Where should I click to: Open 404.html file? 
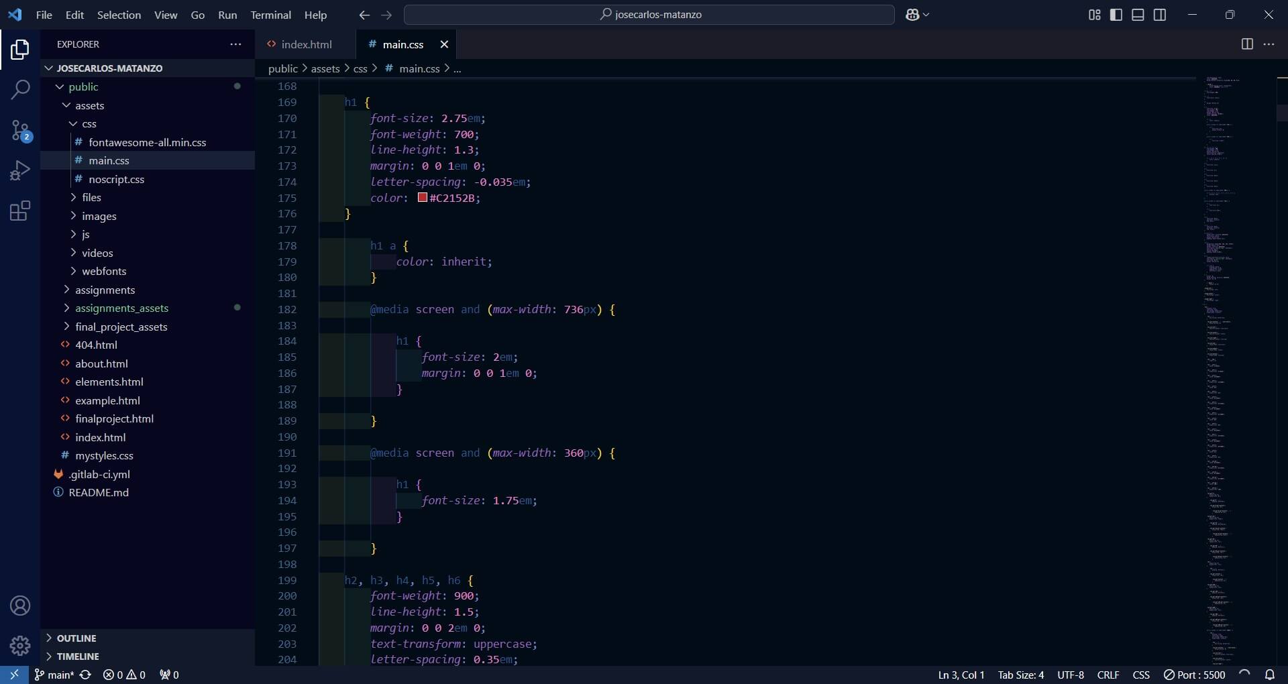point(148,345)
